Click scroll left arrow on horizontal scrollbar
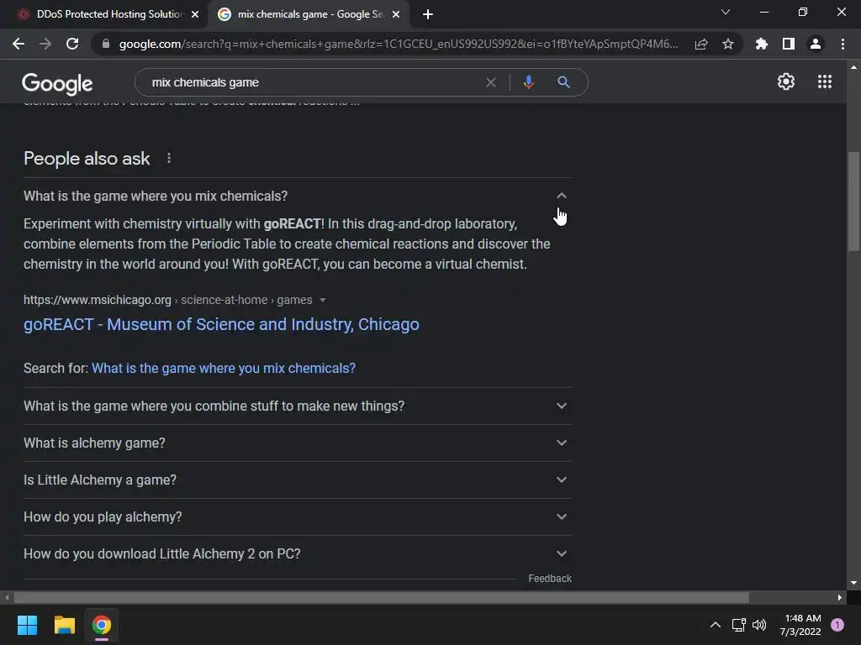Screen dimensions: 861x645 click(x=7, y=597)
